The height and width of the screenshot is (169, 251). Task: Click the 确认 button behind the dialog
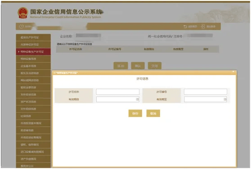click(138, 66)
